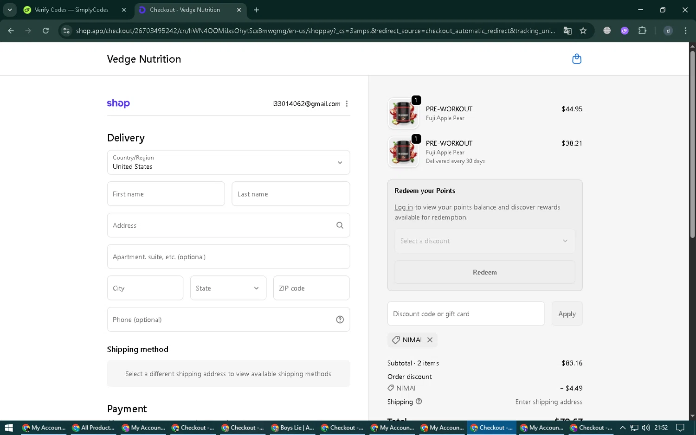Click the $44.95 PRE-WORKOUT product thumbnail
This screenshot has width=696, height=435.
[403, 113]
